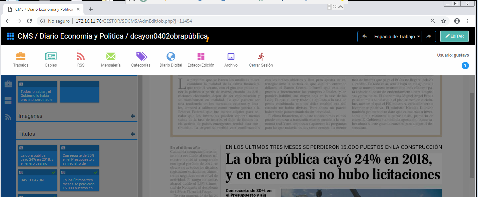The width and height of the screenshot is (478, 197).
Task: Open the CMS apps grid menu icon
Action: click(10, 36)
